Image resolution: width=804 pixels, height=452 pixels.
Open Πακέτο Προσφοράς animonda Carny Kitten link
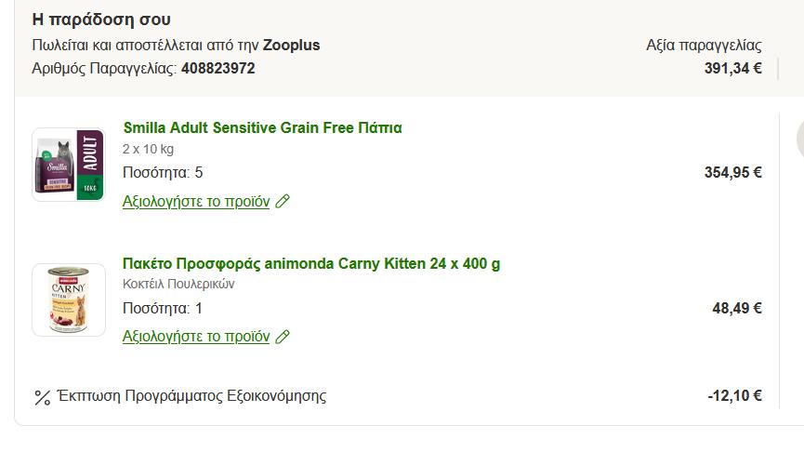coord(311,263)
